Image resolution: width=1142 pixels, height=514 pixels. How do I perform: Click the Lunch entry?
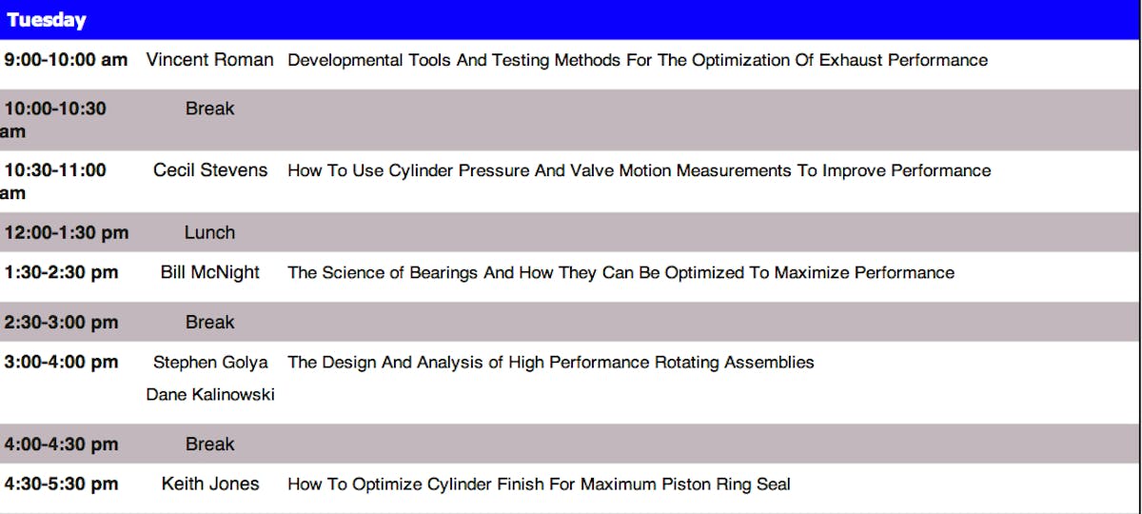point(209,232)
